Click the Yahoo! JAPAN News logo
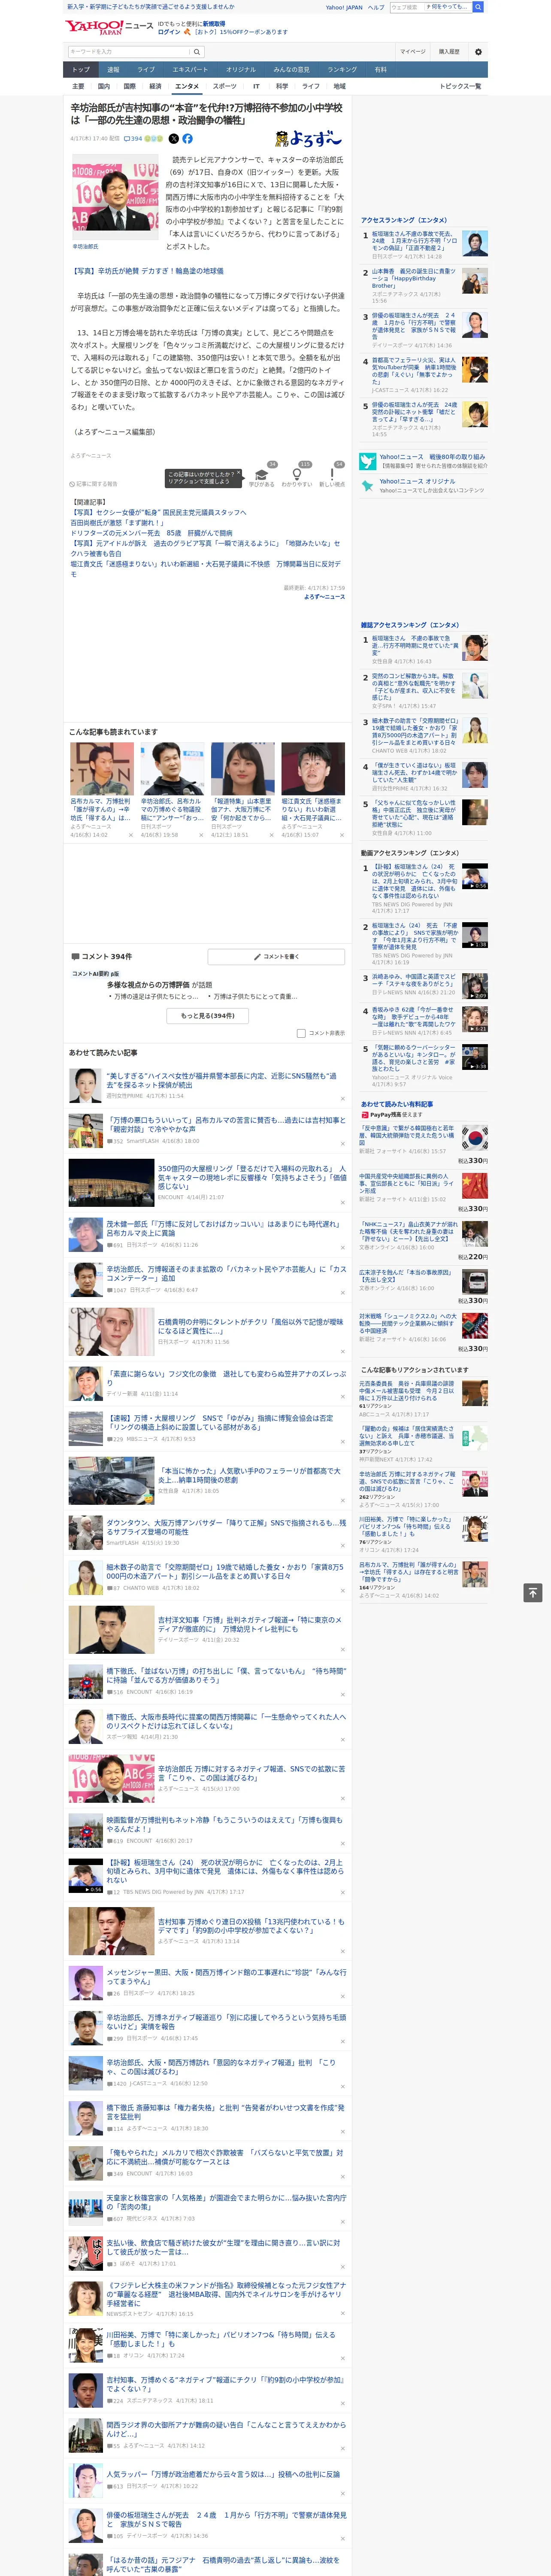Viewport: 551px width, 2576px height. click(109, 27)
